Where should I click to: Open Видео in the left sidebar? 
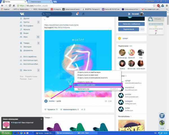click(x=26, y=33)
